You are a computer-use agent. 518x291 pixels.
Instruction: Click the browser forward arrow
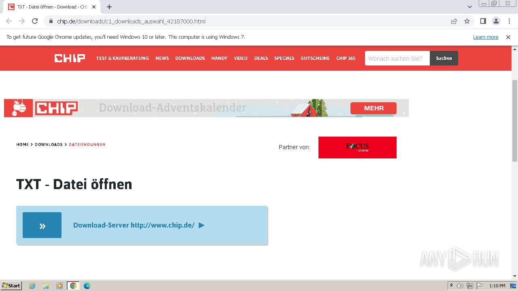coord(22,21)
